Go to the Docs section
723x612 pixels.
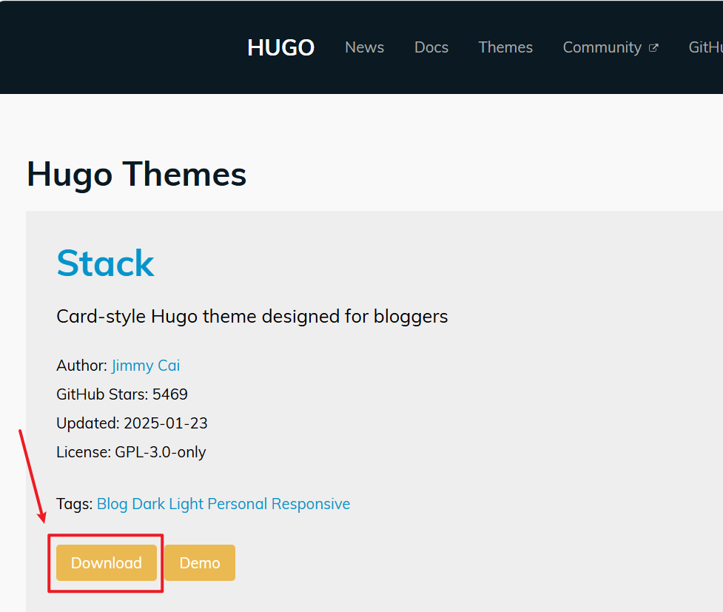click(x=431, y=47)
